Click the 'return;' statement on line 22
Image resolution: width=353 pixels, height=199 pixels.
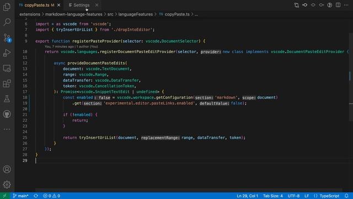80,121
